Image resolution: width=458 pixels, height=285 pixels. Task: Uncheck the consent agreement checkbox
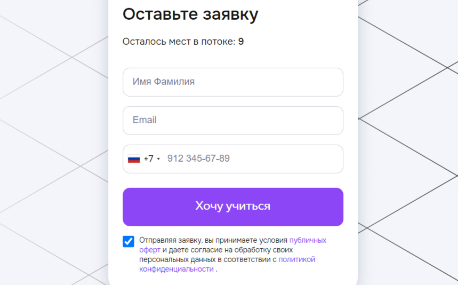[128, 241]
